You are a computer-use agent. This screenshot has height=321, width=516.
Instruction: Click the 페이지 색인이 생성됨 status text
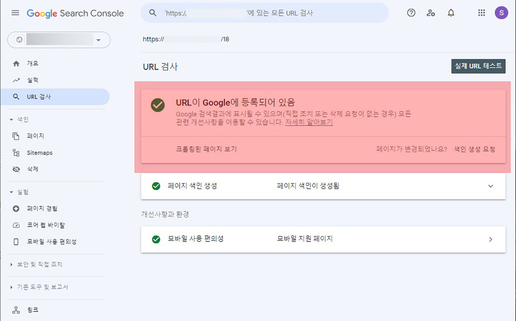(x=308, y=186)
